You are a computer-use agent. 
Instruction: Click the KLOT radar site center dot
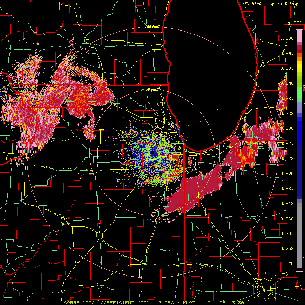click(152, 152)
